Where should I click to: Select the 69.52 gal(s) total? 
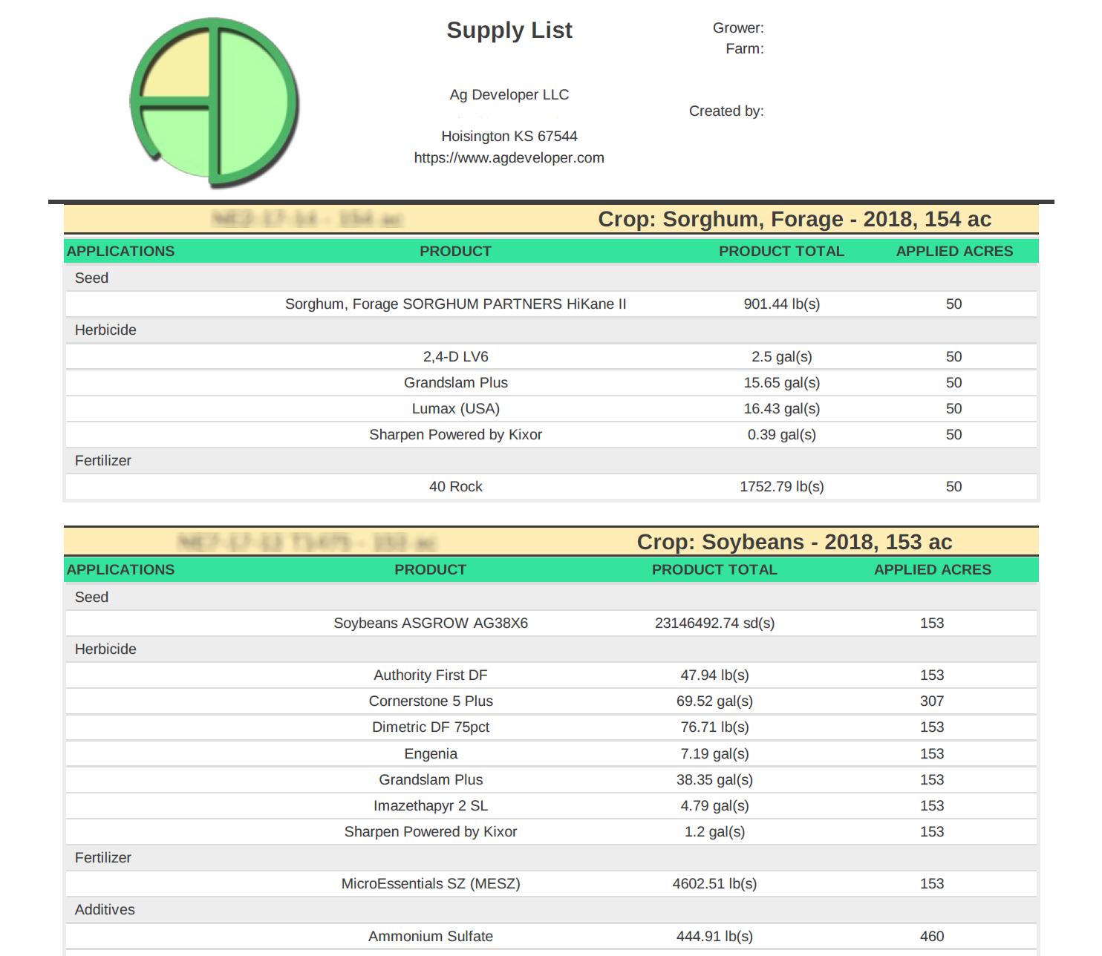pos(714,701)
